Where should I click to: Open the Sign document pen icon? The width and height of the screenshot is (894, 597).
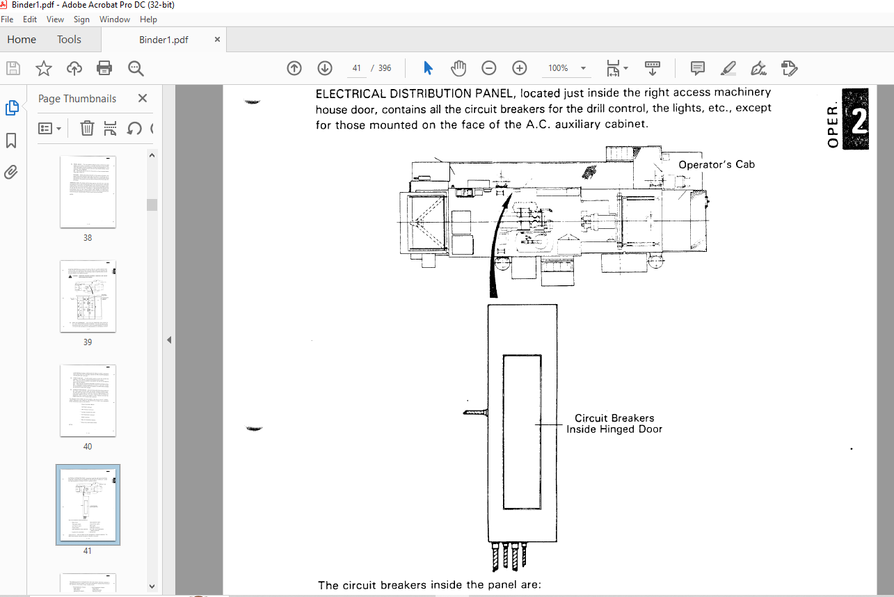[x=759, y=68]
